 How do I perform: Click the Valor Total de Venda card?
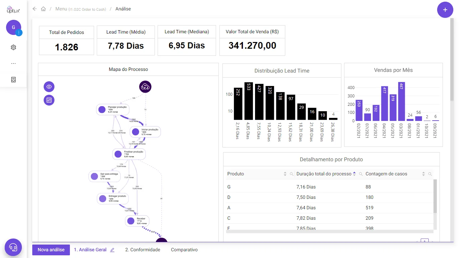pyautogui.click(x=252, y=41)
